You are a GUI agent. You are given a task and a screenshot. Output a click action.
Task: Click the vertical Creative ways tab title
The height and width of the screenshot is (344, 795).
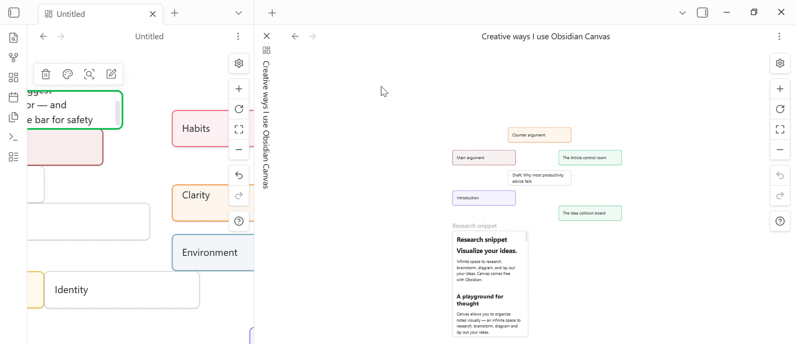tap(266, 125)
